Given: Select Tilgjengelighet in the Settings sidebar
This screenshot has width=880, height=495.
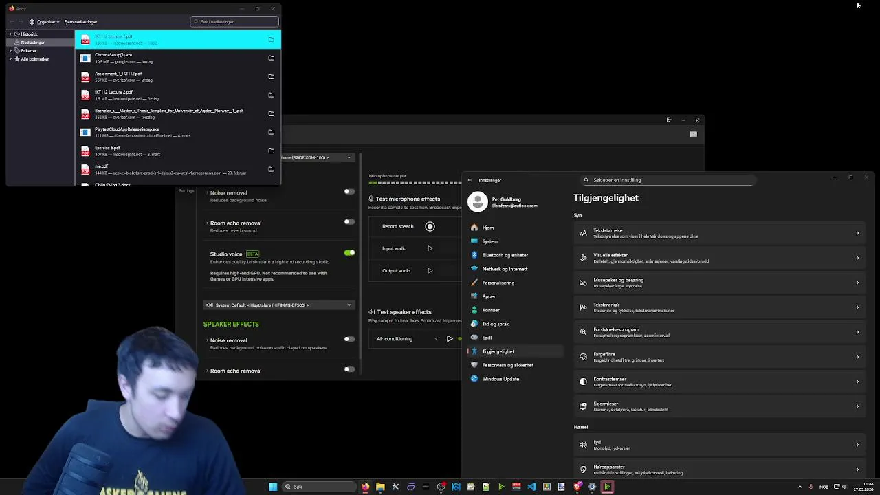Looking at the screenshot, I should pos(514,351).
